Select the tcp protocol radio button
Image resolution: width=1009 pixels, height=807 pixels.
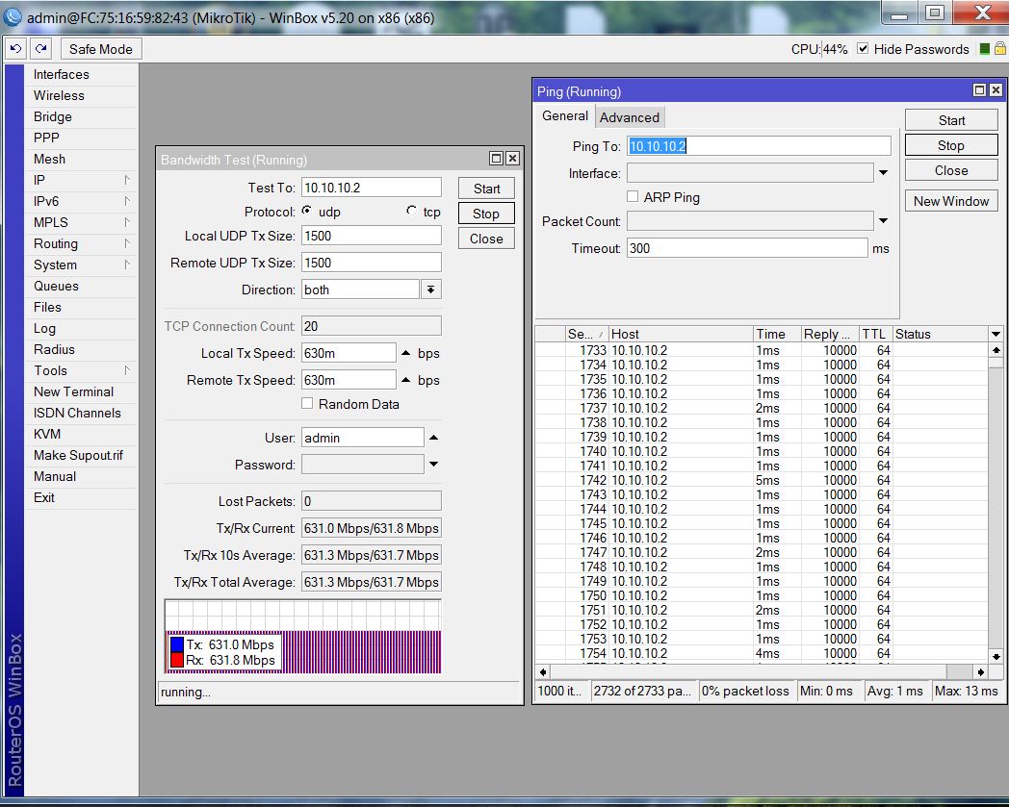(411, 211)
